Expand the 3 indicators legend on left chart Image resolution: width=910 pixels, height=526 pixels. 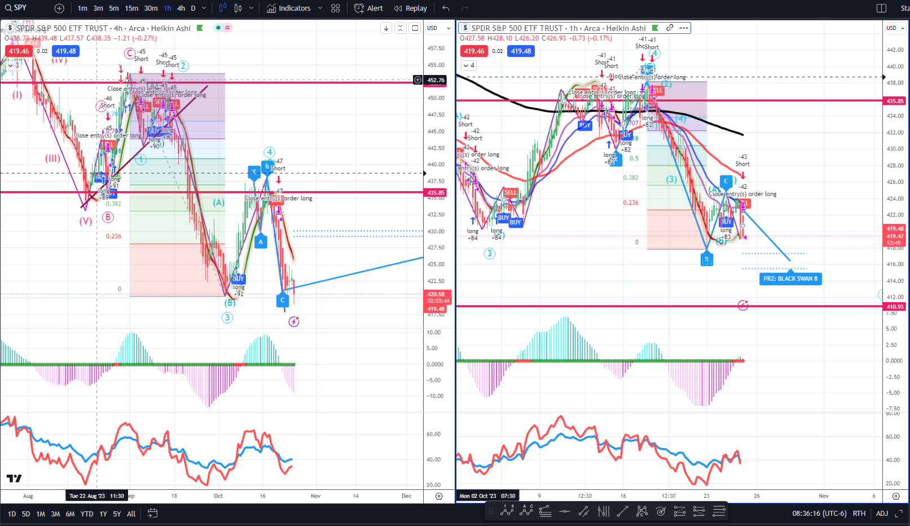pos(13,65)
